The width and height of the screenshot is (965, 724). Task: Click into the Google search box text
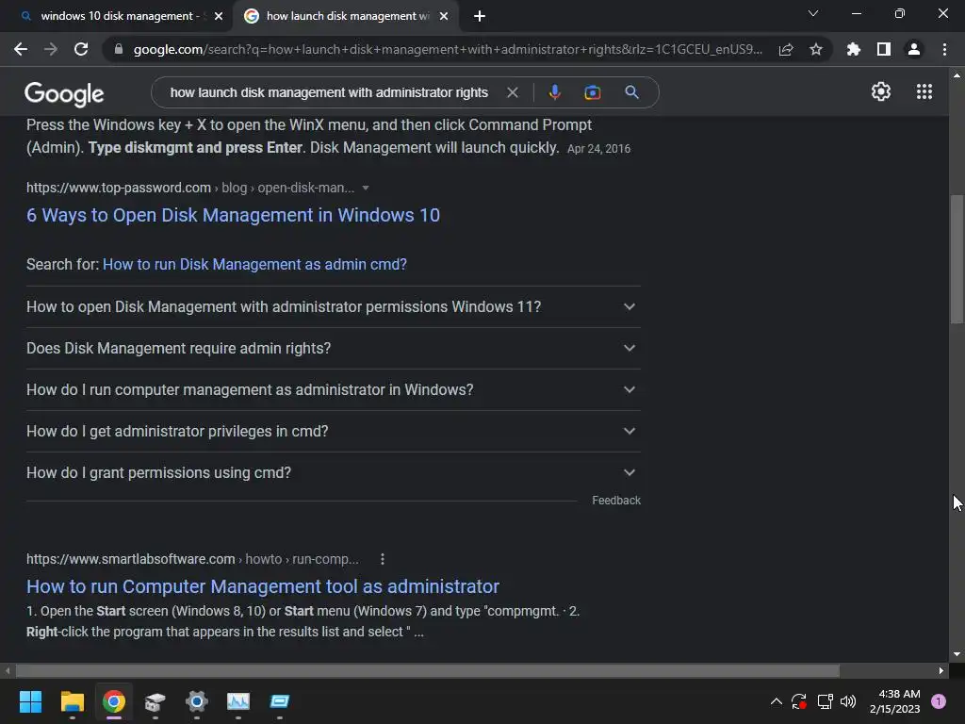tap(329, 92)
